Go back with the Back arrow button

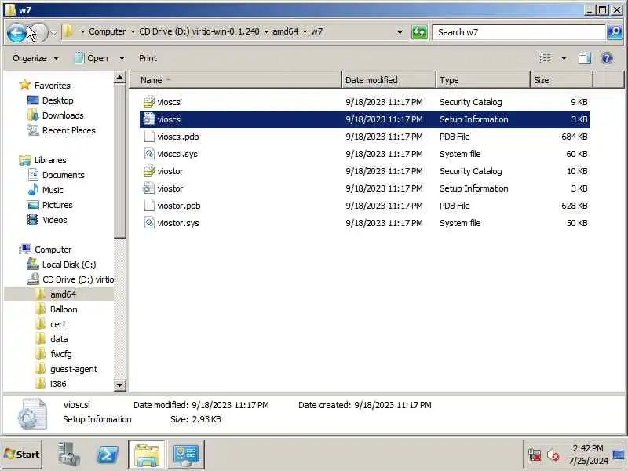pos(16,32)
